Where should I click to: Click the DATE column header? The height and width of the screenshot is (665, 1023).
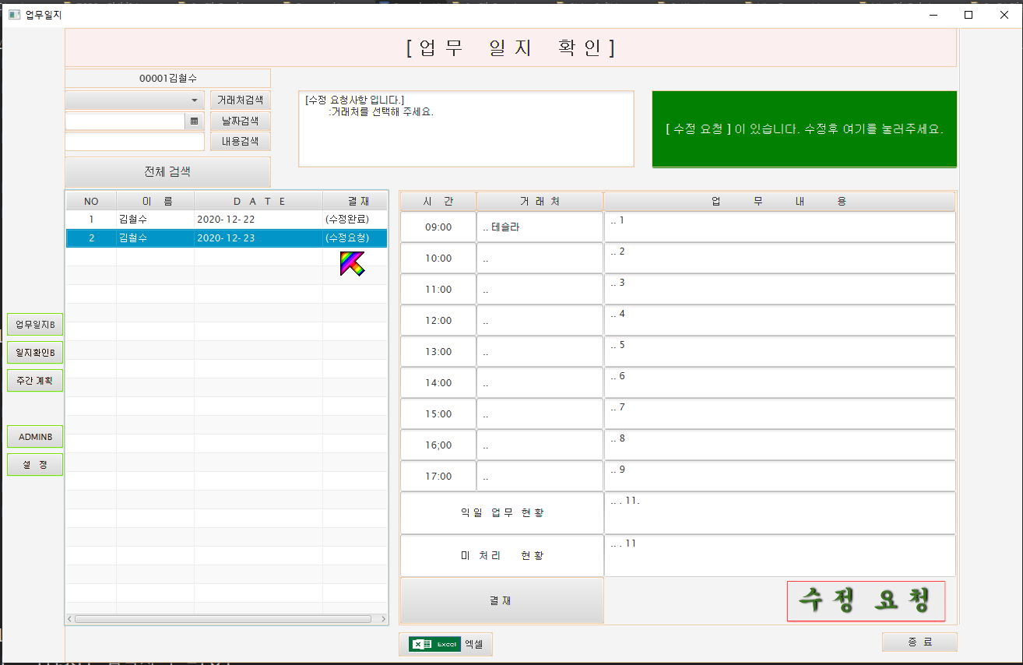(x=258, y=201)
